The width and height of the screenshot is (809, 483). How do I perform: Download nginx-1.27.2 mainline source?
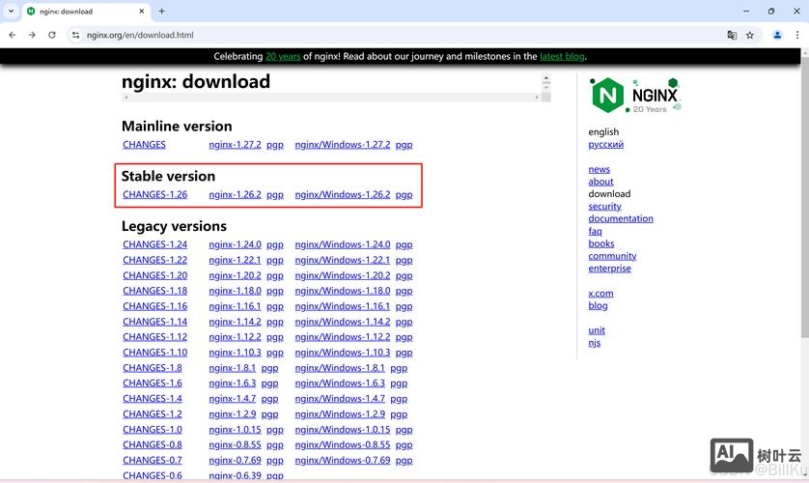(x=235, y=145)
